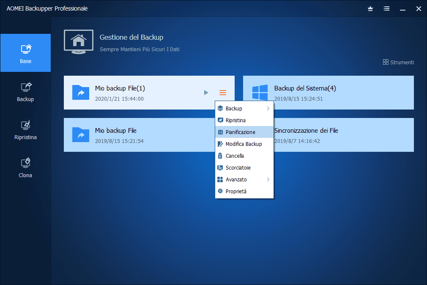Expand the Avanzato submenu arrow

coord(268,180)
